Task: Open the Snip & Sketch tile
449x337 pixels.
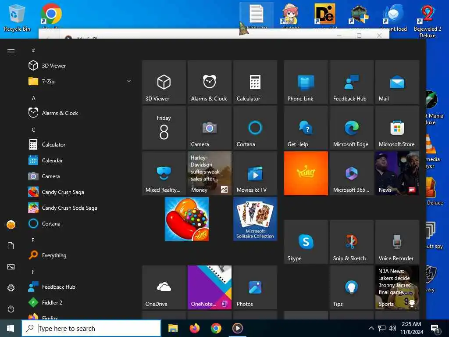Action: [x=352, y=242]
